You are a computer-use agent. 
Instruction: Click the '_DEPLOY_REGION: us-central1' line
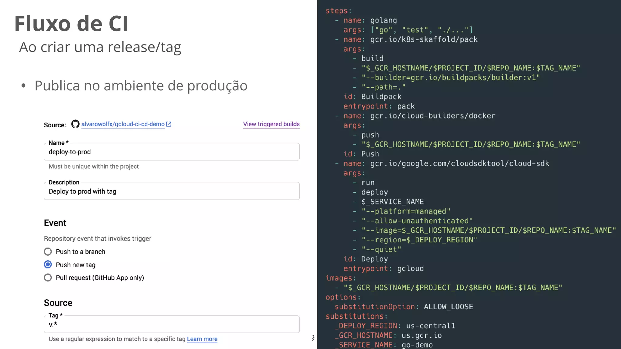click(395, 326)
